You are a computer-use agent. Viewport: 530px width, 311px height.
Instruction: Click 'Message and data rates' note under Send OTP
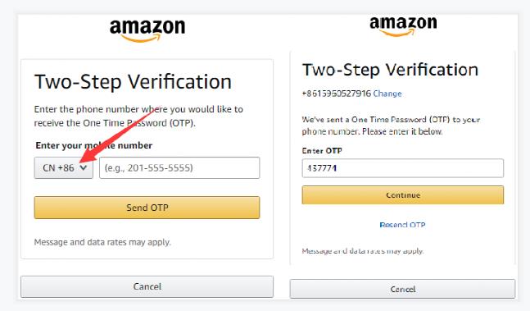click(102, 242)
